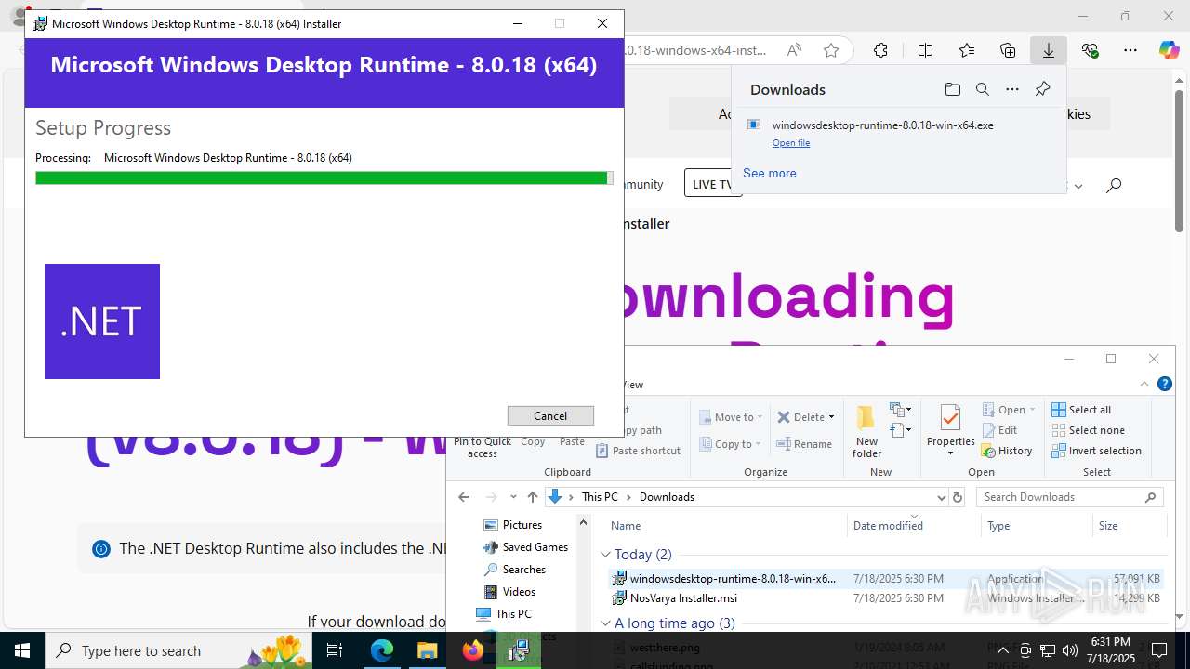Open Edge read aloud icon in address bar

click(x=794, y=50)
